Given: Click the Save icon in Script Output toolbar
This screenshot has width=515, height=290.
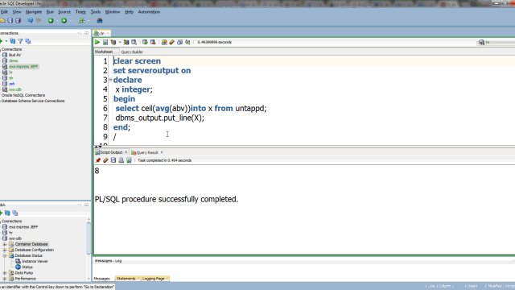Looking at the screenshot, I should pos(113,160).
